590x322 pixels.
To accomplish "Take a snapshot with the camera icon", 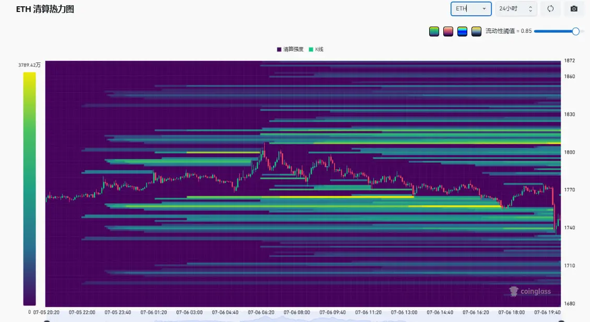I will 574,9.
